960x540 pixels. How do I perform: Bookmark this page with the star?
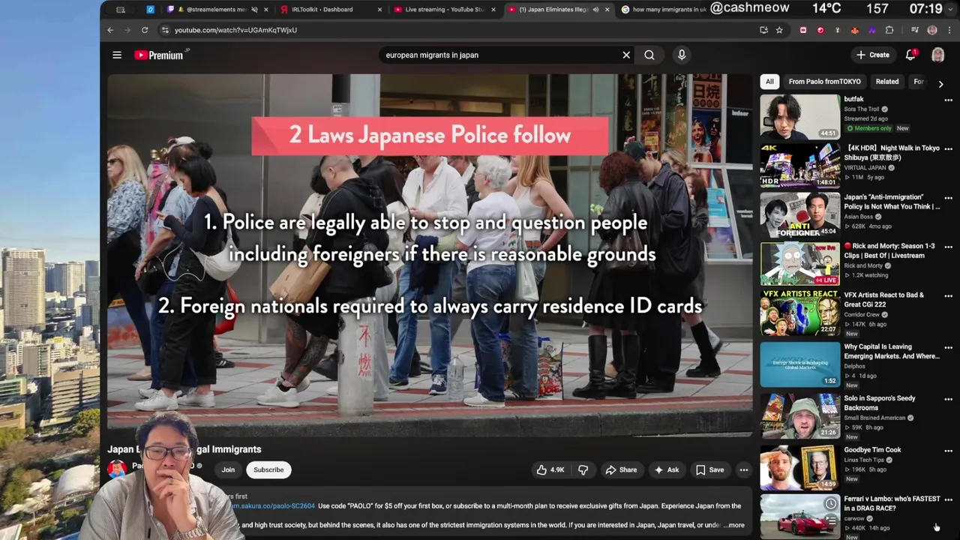point(779,30)
